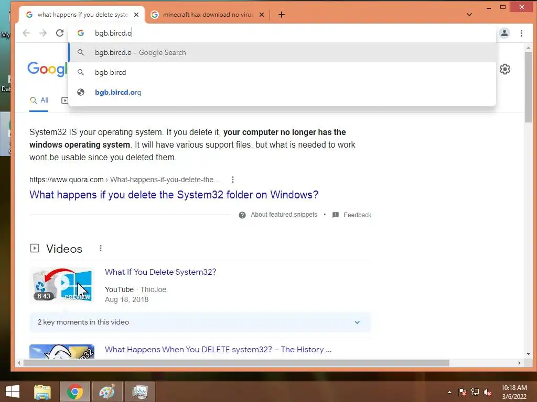Image resolution: width=537 pixels, height=402 pixels.
Task: Click the feedback flag icon
Action: pyautogui.click(x=336, y=215)
